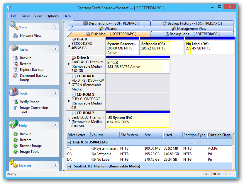This screenshot has width=244, height=185.
Task: Click the magnifier View panel icon
Action: (14, 26)
